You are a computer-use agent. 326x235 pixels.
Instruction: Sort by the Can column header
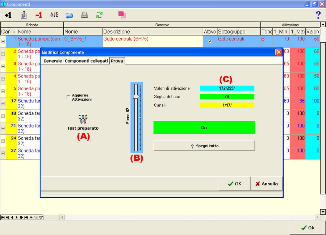coord(9,32)
